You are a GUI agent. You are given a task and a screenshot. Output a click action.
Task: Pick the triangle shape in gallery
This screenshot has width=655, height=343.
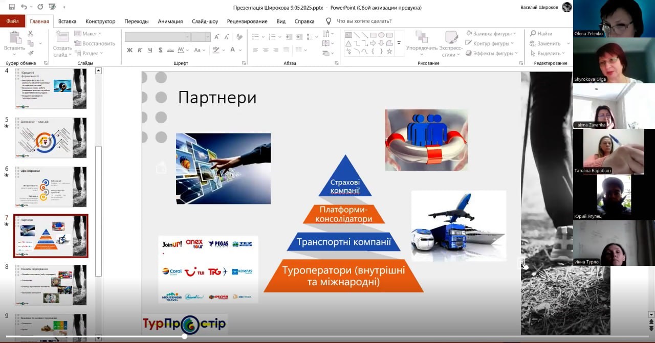click(x=348, y=43)
